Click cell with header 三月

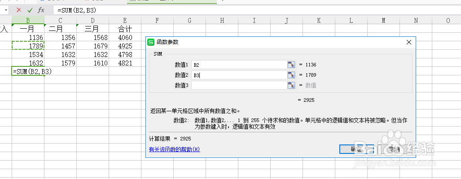tap(92, 29)
